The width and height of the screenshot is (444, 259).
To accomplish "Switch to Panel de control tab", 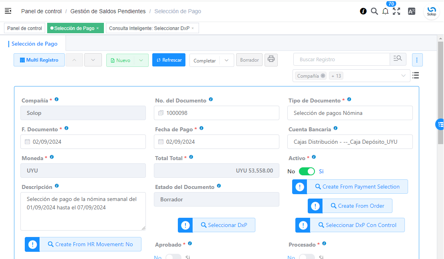I will [25, 28].
